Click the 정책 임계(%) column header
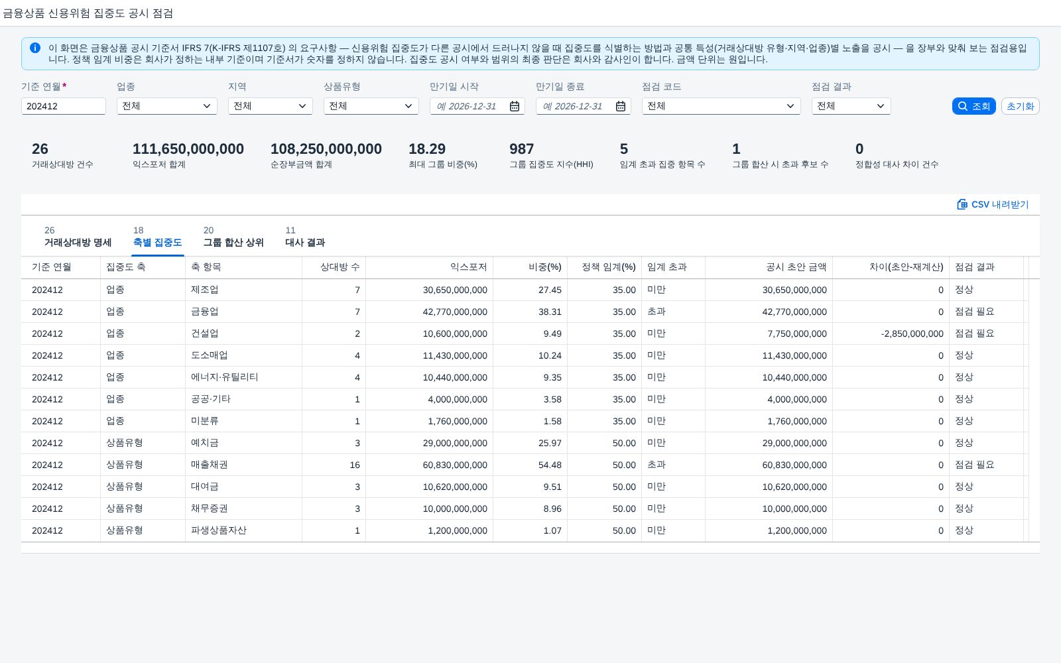Screen dimensions: 1061x663 tap(605, 267)
